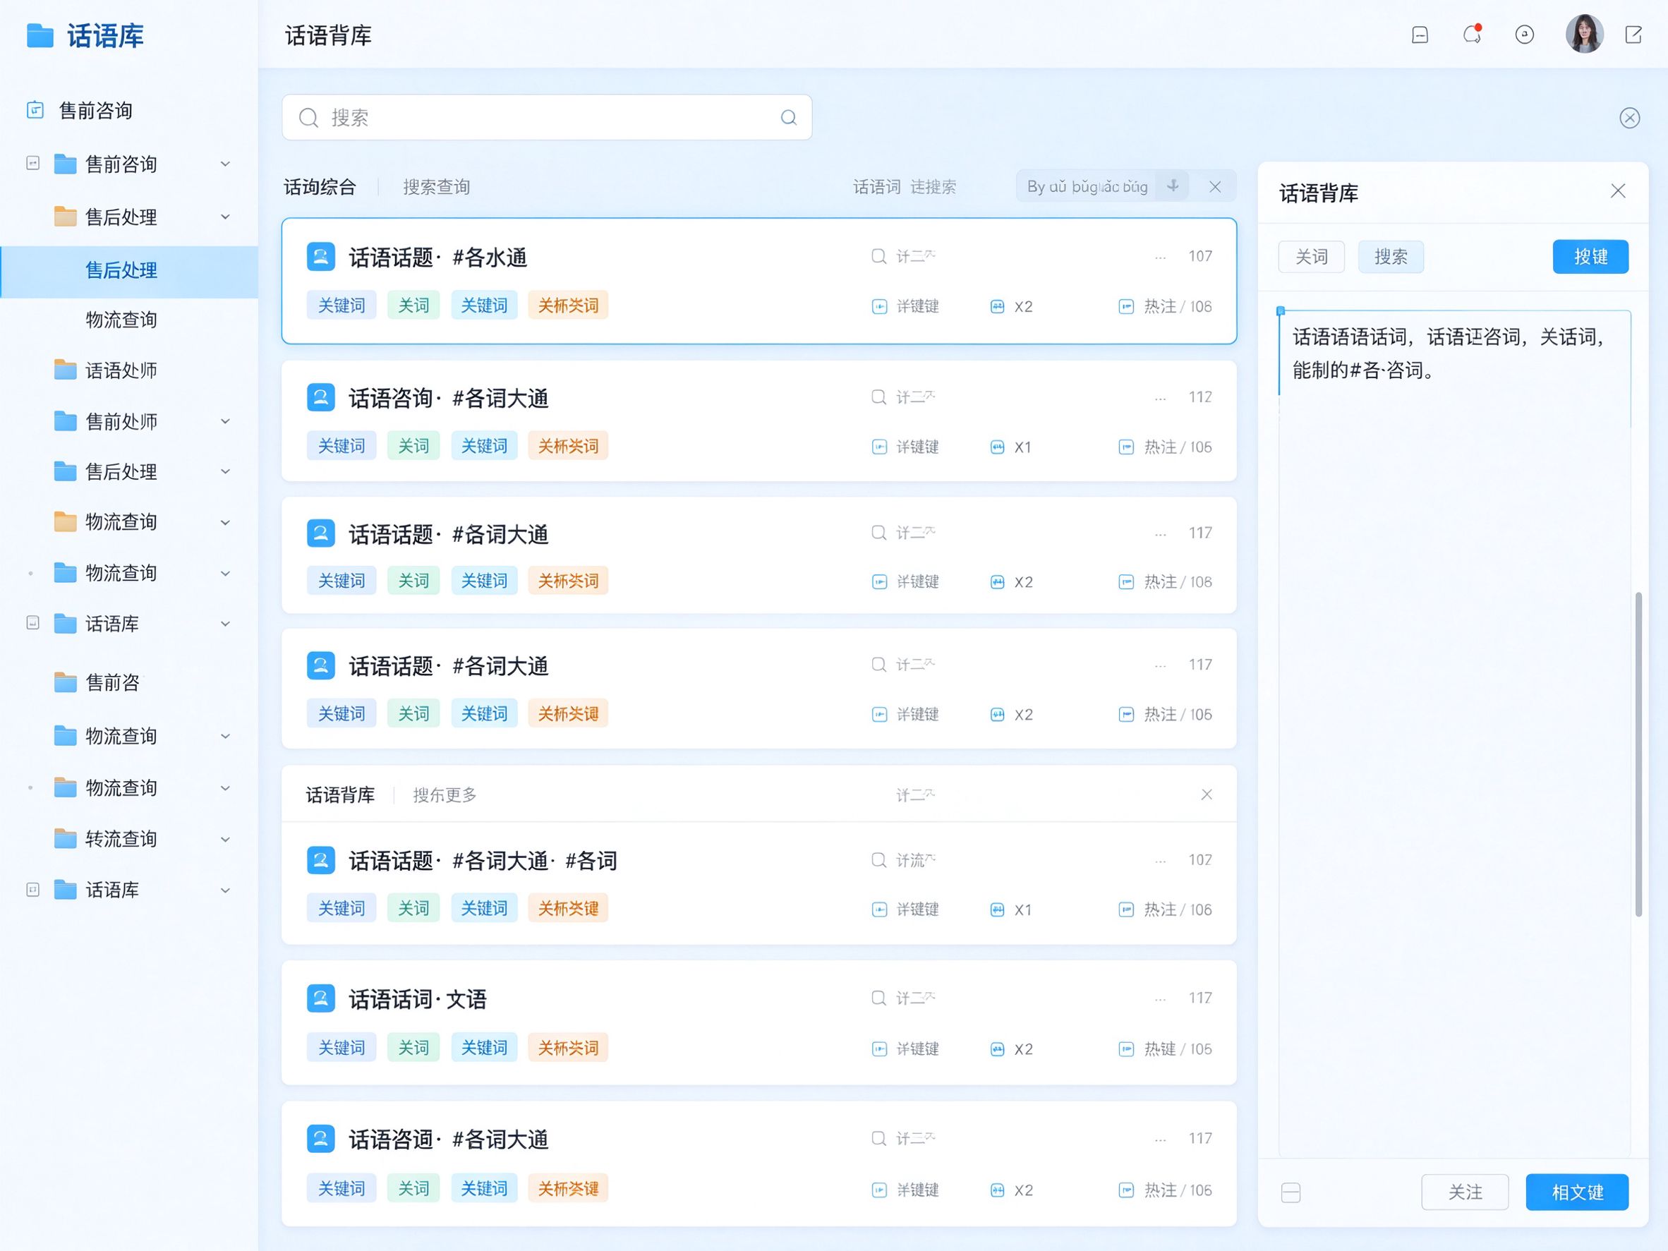Image resolution: width=1668 pixels, height=1251 pixels.
Task: Switch to the 搜索查询 tab
Action: coord(437,186)
